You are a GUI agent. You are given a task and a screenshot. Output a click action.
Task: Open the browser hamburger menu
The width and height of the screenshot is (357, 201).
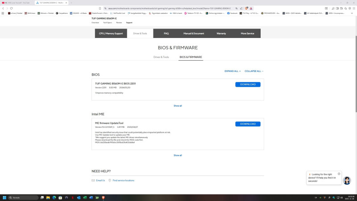354,8
